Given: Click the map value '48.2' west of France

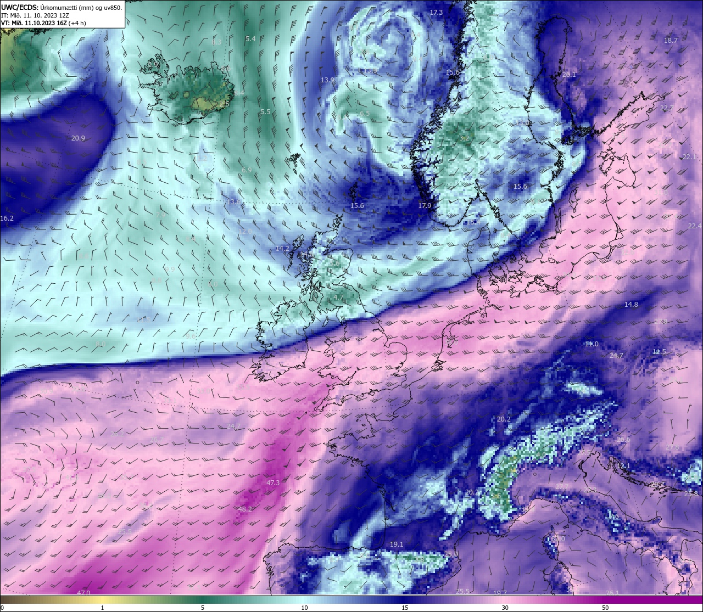Looking at the screenshot, I should tap(245, 509).
